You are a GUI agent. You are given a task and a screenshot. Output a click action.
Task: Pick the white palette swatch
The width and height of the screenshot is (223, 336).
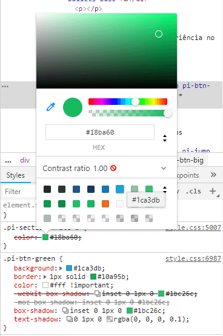120,204
